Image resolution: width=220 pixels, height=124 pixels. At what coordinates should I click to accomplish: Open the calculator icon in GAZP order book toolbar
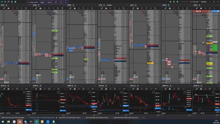point(155,8)
